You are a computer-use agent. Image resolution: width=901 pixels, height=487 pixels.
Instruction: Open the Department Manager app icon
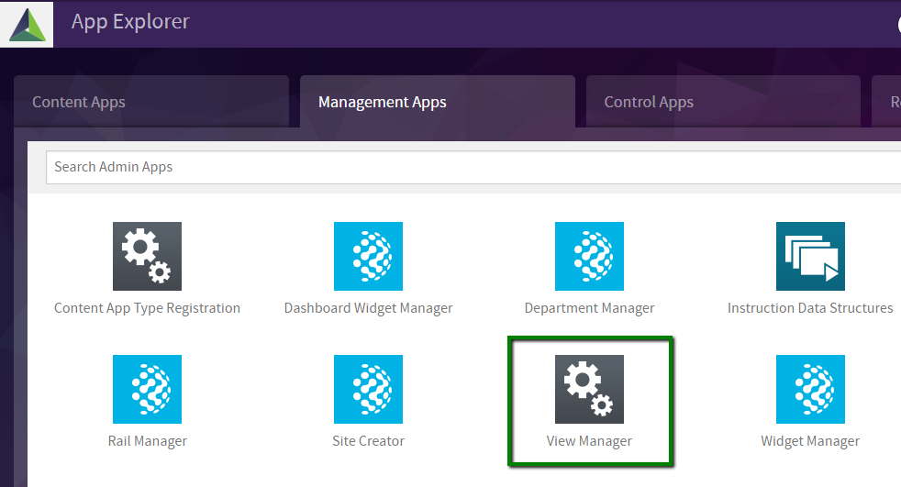589,256
